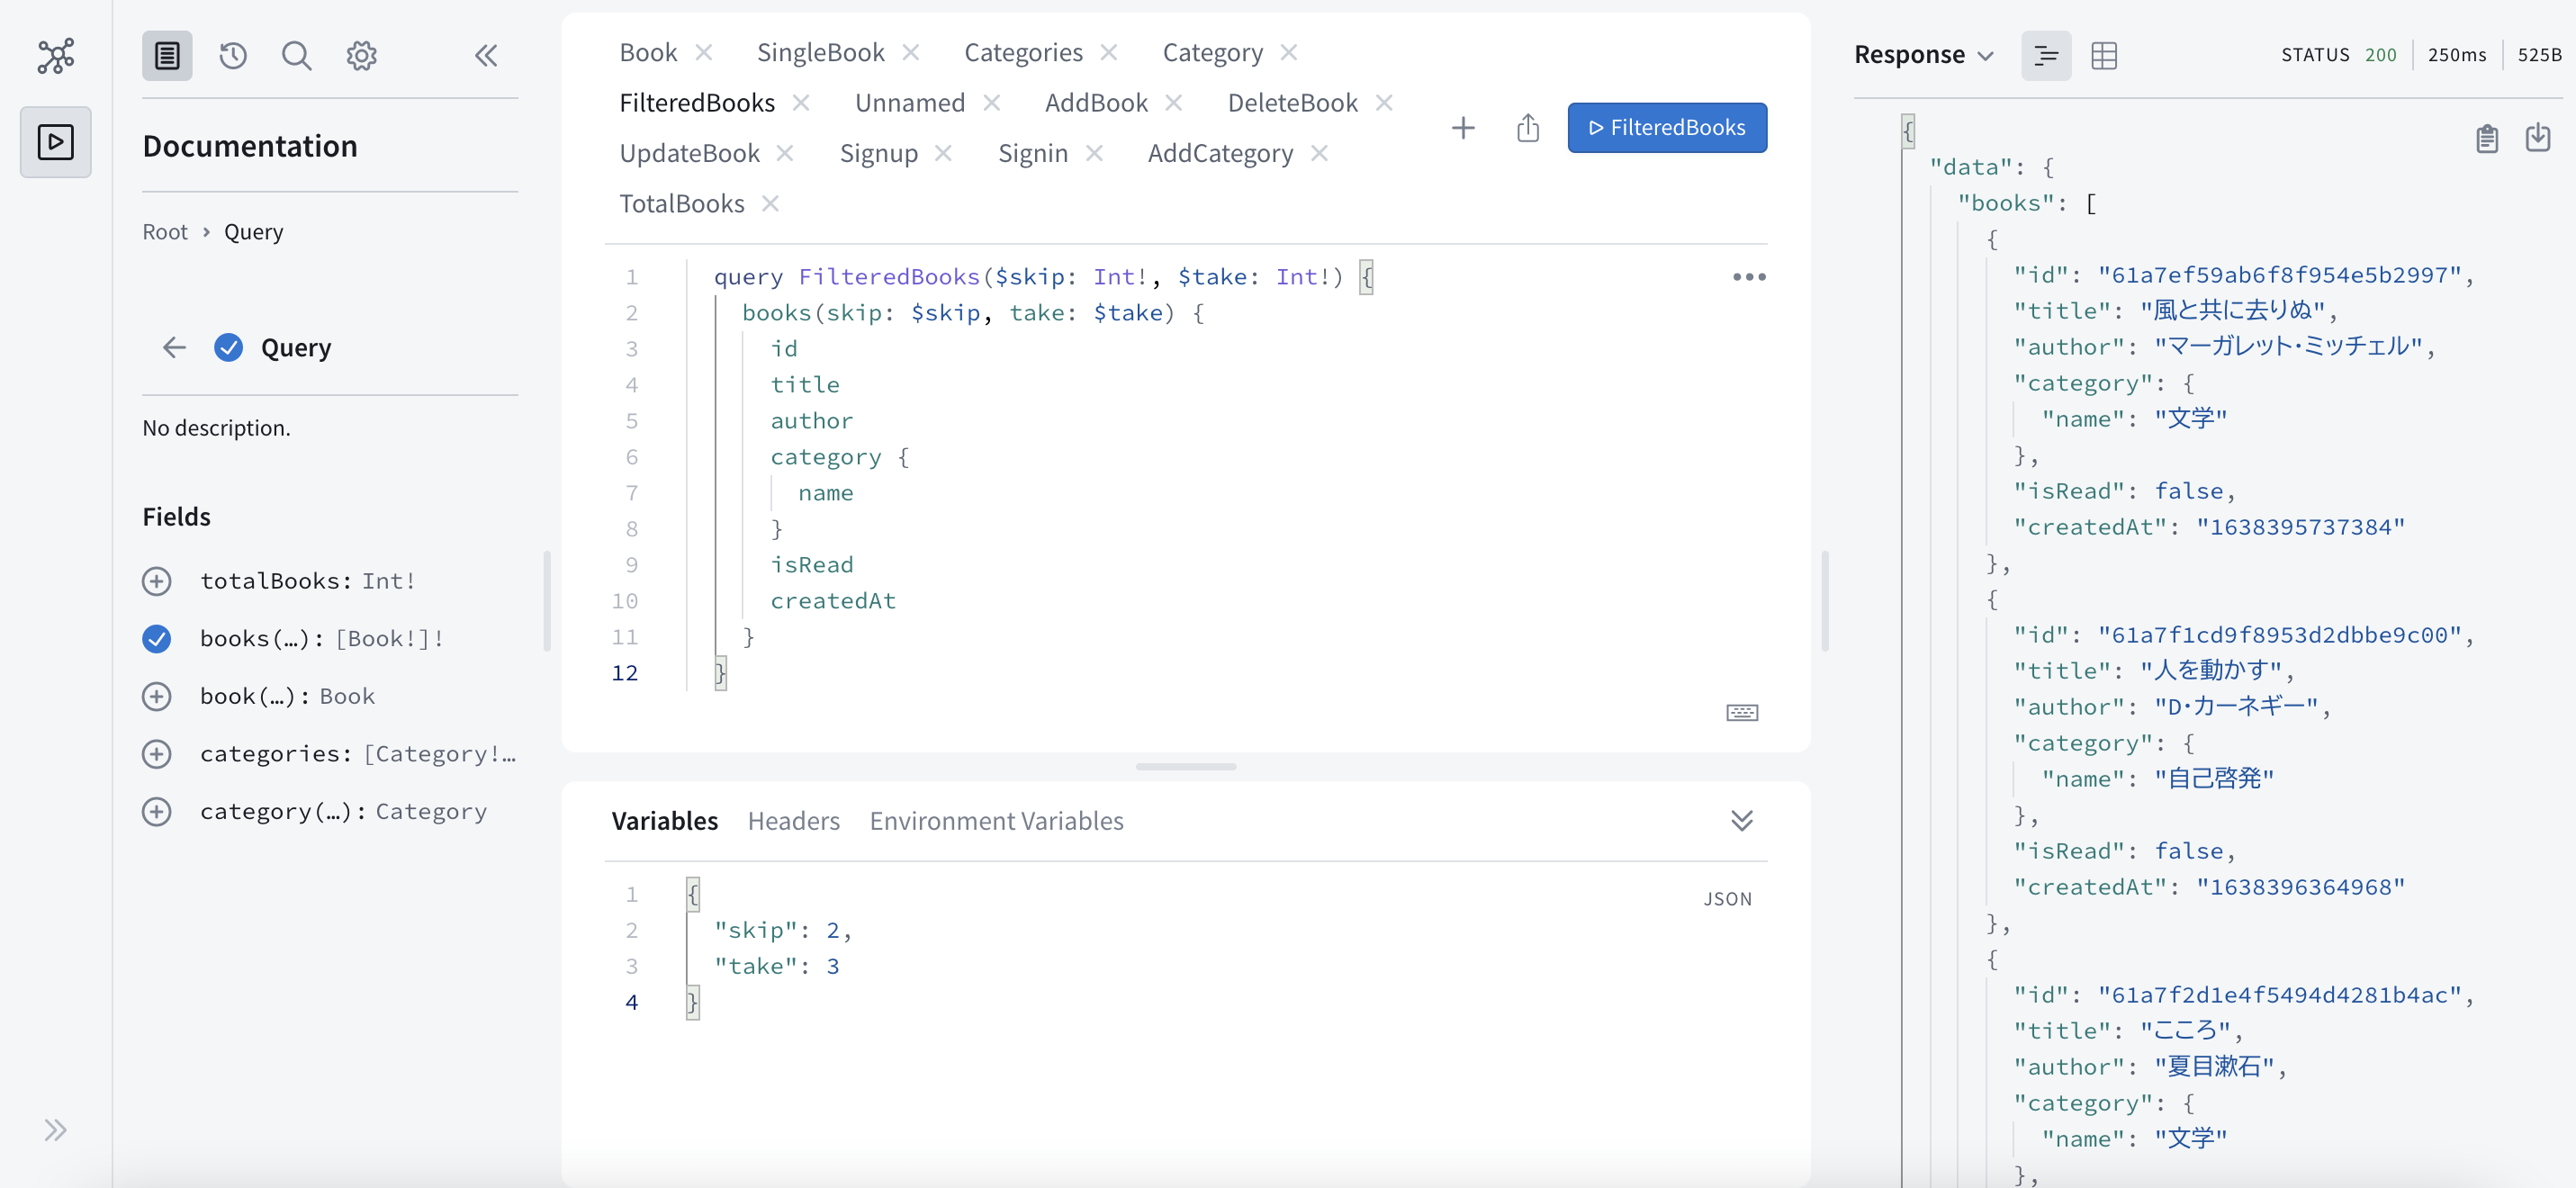This screenshot has height=1188, width=2576.
Task: Close the AddCategory tab
Action: (x=1319, y=153)
